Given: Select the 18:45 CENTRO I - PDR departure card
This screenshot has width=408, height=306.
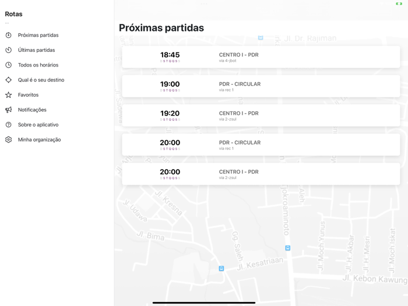Looking at the screenshot, I should point(261,57).
